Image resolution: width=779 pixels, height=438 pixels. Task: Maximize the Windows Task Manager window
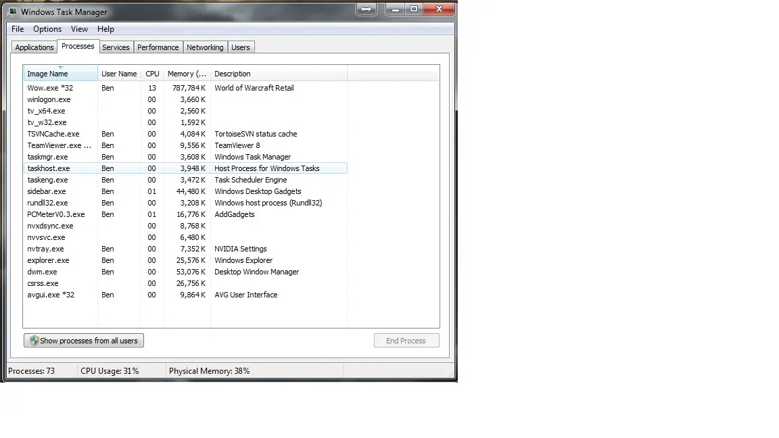click(x=414, y=9)
